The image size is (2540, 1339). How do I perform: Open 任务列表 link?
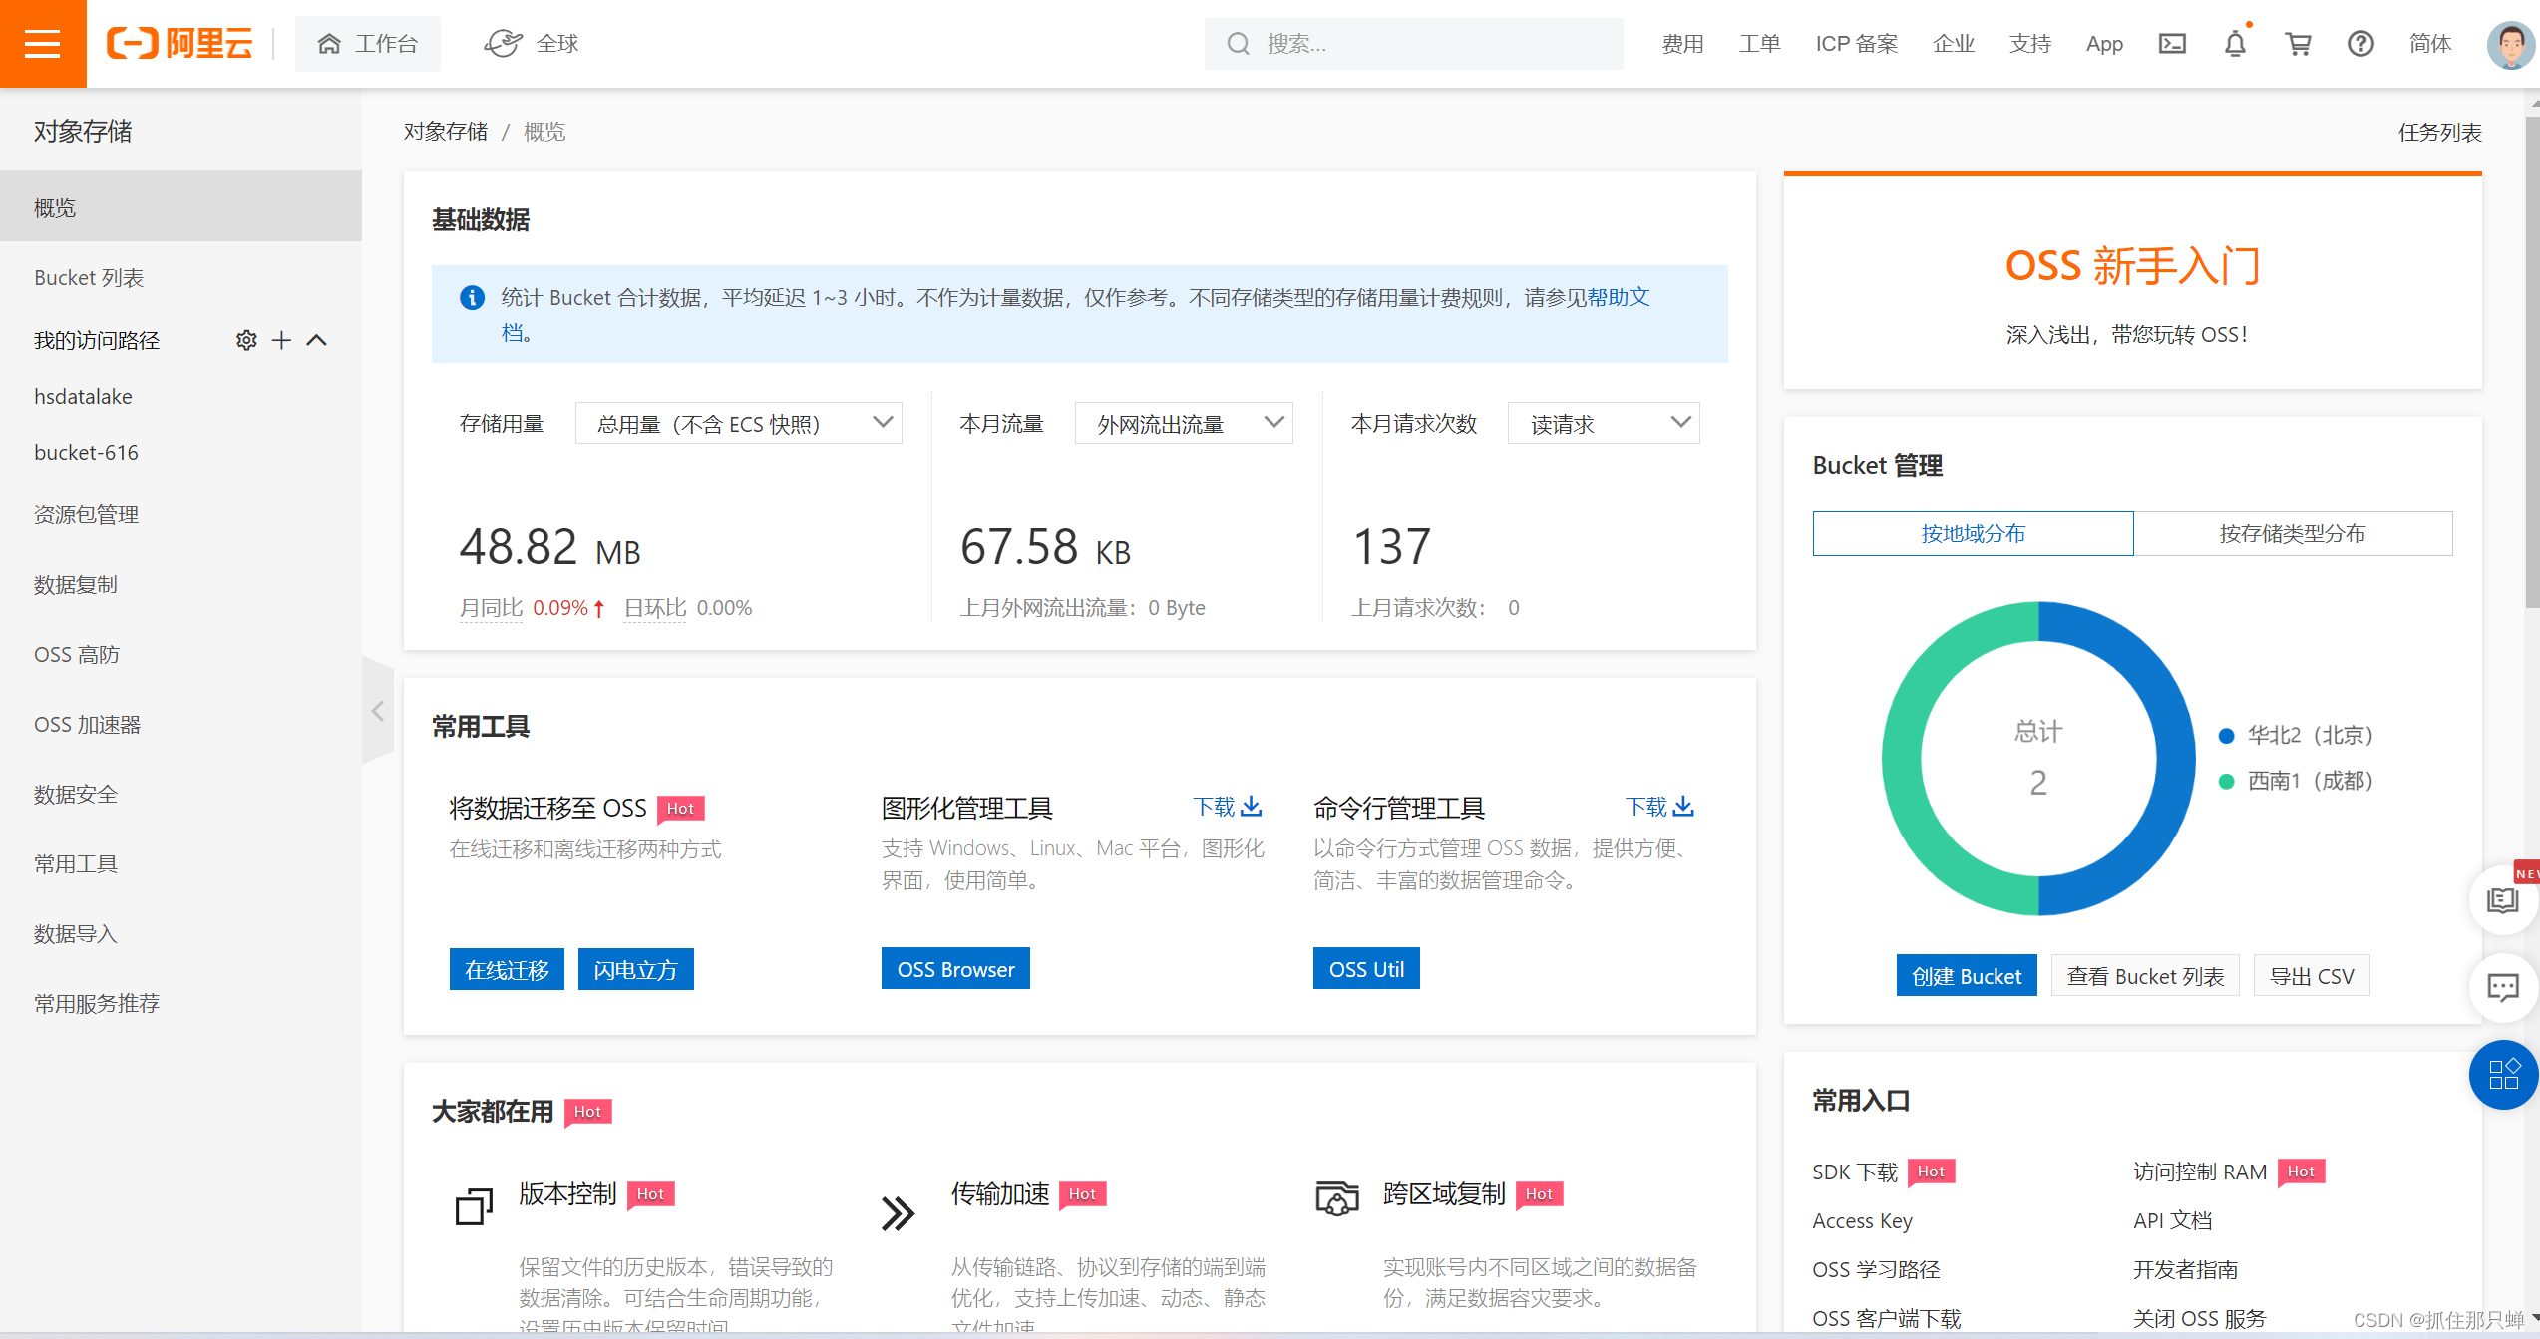point(2439,132)
